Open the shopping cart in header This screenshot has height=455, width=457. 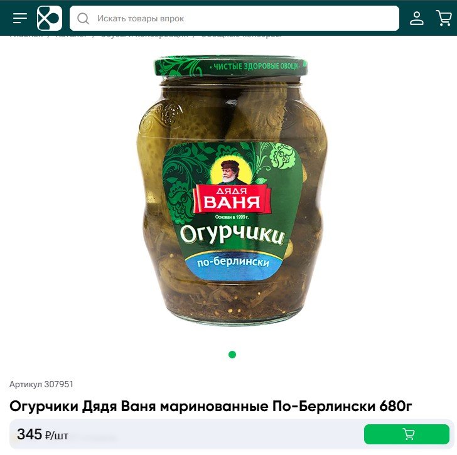444,18
